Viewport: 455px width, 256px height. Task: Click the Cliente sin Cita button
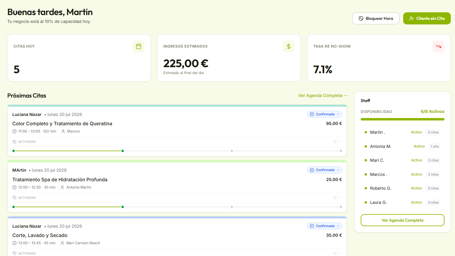(x=427, y=18)
